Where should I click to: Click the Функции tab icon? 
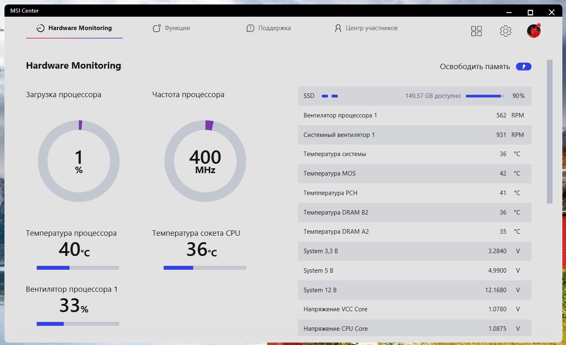click(x=157, y=28)
